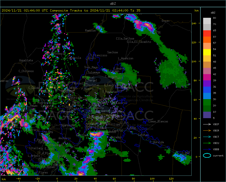Click the Chapanay label
Image resolution: width=226 pixels, height=182 pixels.
(107, 98)
